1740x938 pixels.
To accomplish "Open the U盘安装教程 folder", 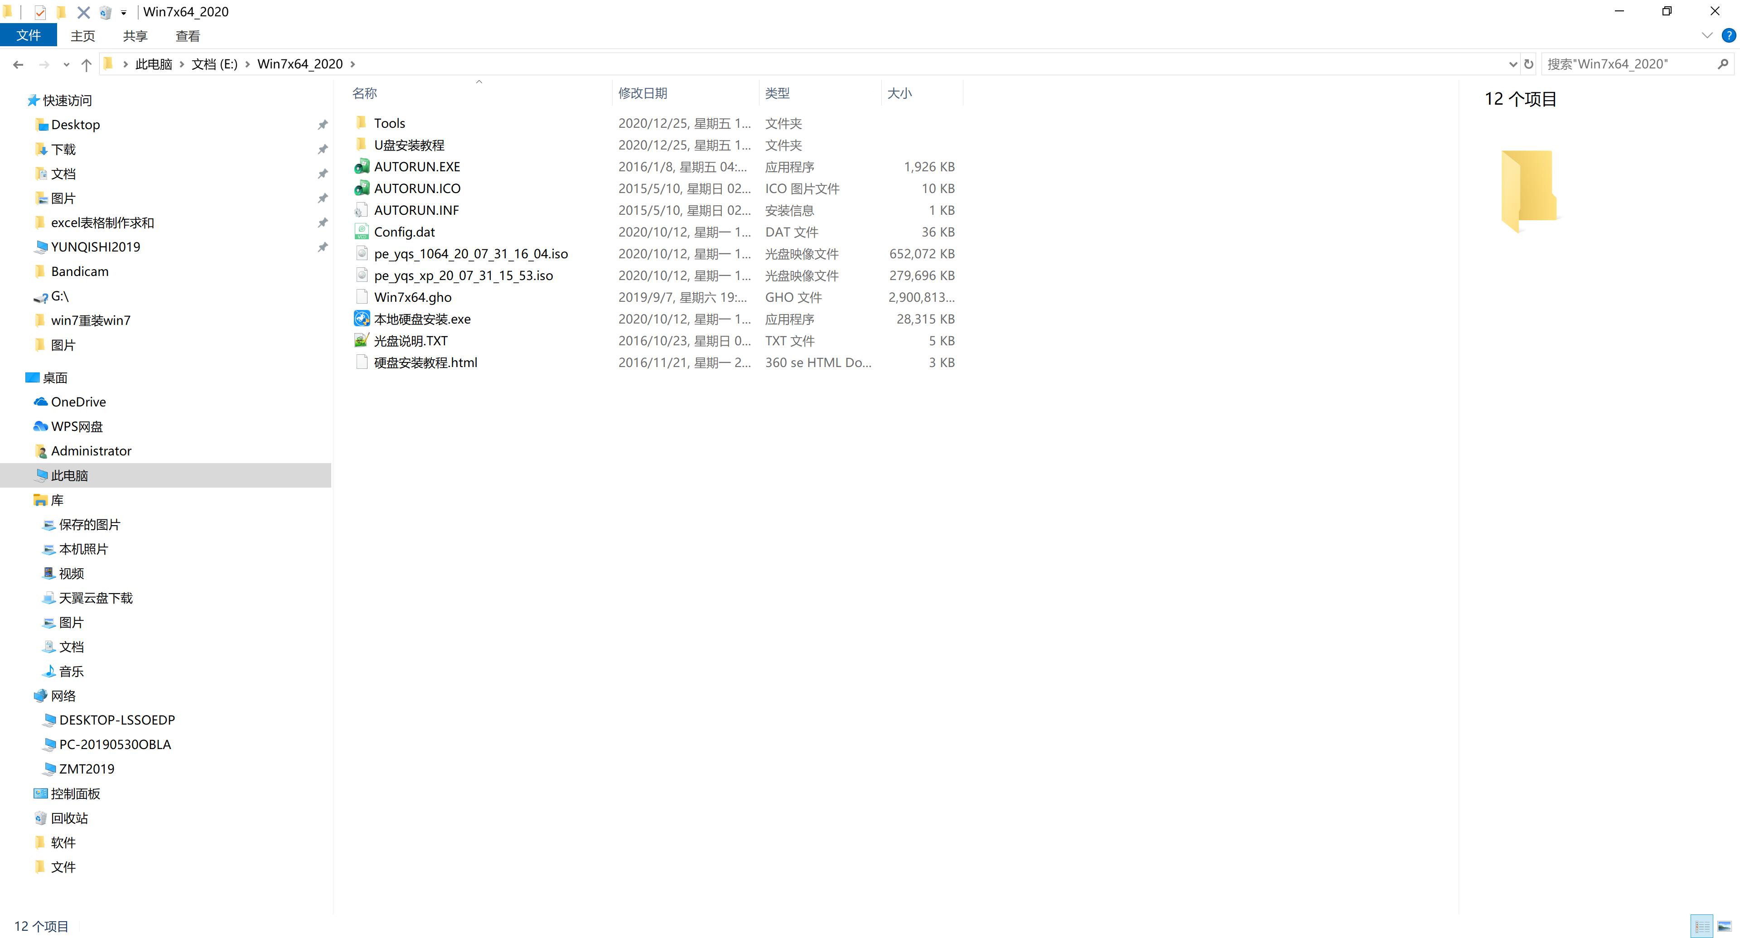I will 410,145.
